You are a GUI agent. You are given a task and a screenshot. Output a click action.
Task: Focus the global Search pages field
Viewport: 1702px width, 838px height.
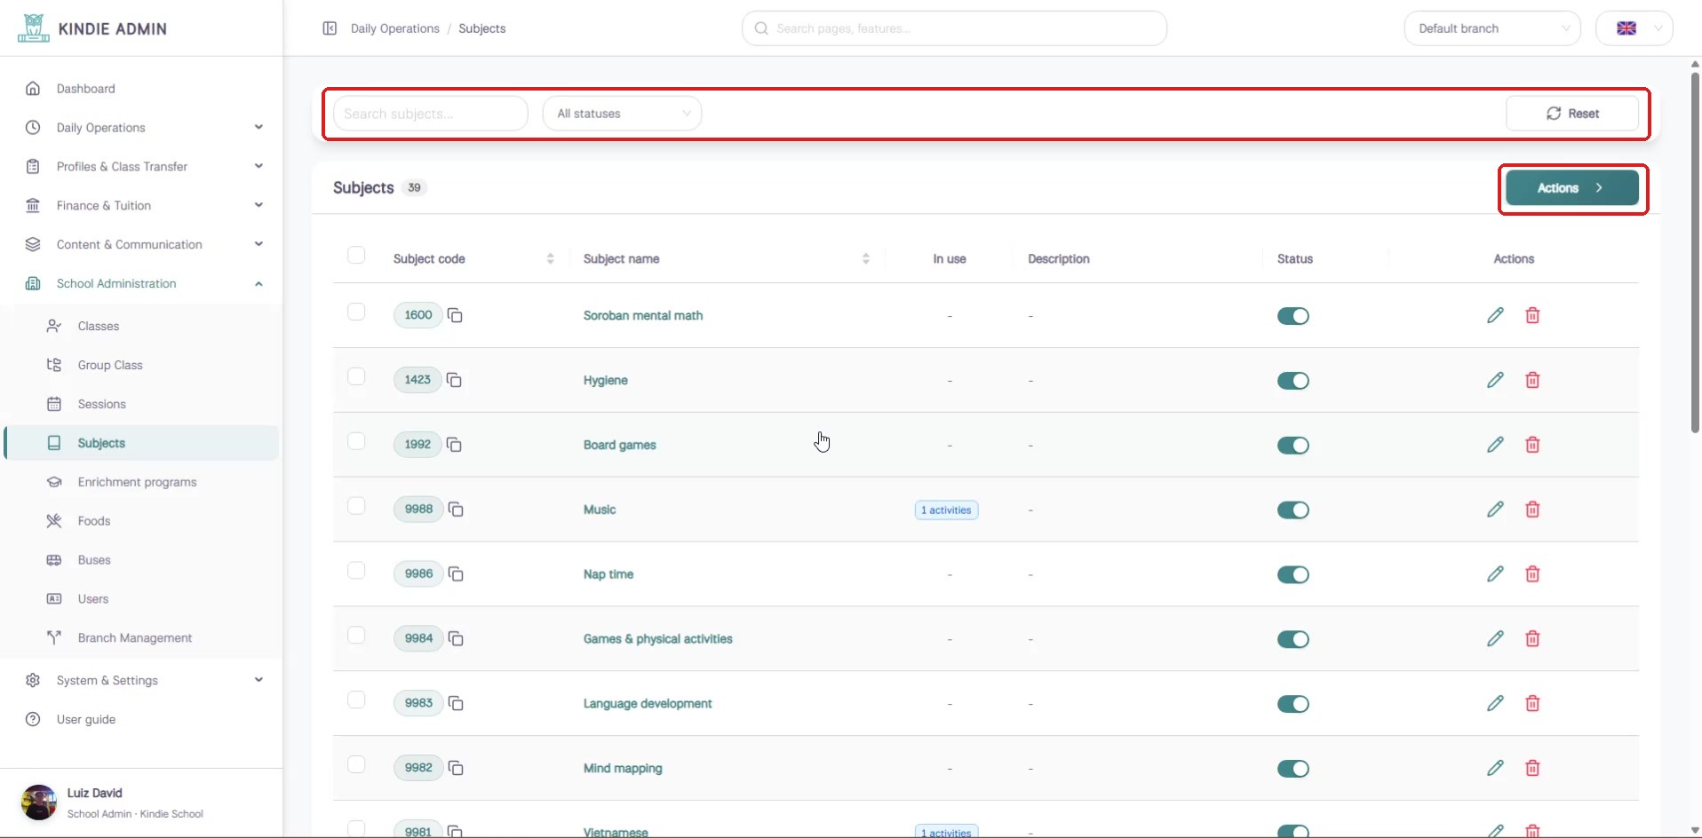click(x=954, y=28)
